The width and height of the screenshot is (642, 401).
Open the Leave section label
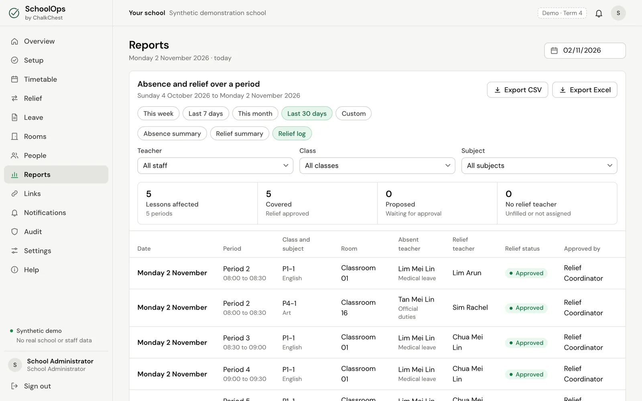(34, 117)
